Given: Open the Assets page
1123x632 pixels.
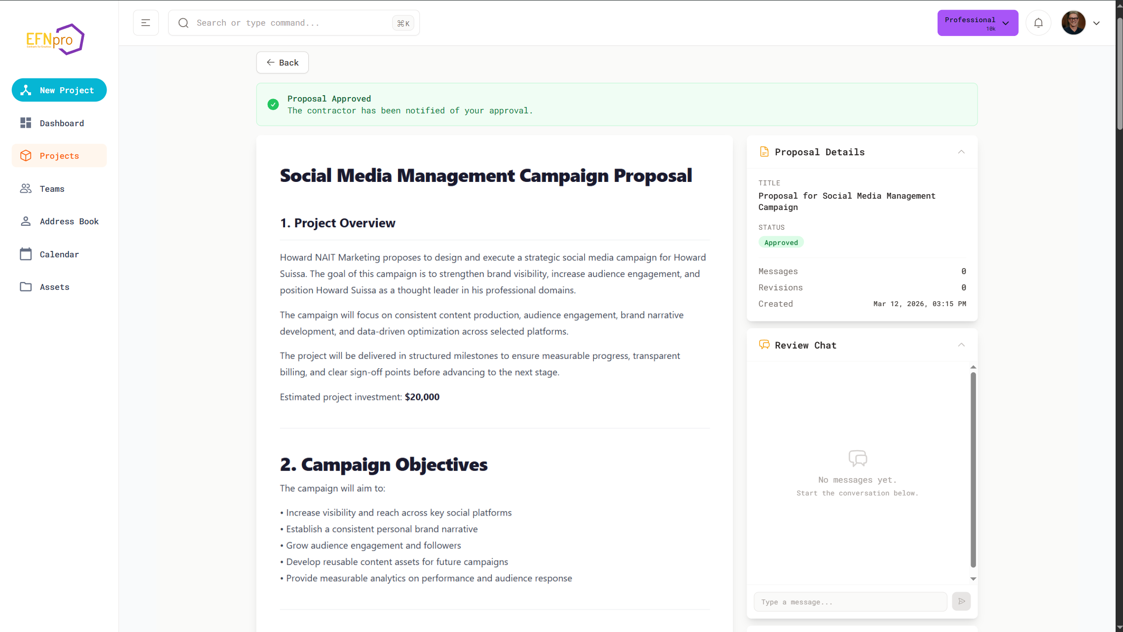Looking at the screenshot, I should coord(59,287).
